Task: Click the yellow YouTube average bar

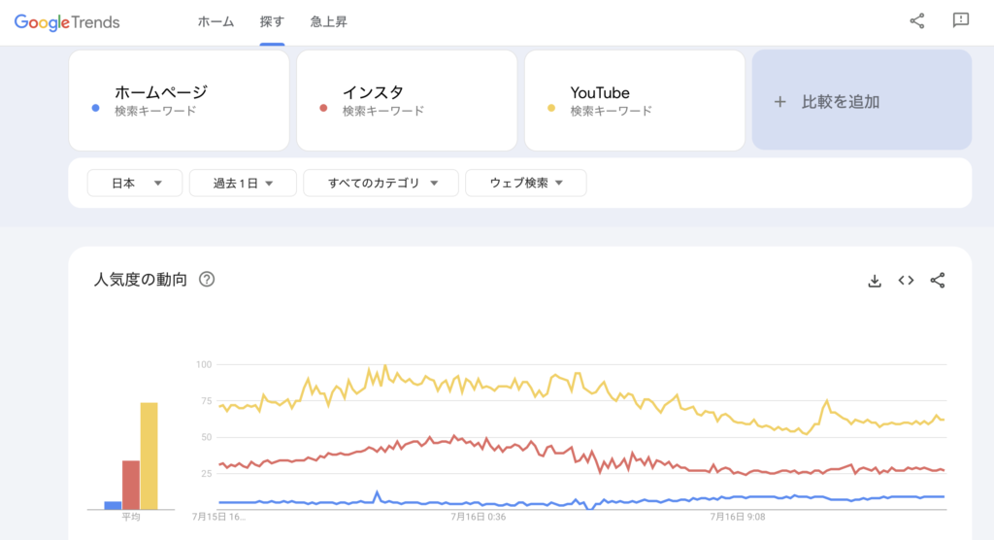Action: tap(149, 456)
